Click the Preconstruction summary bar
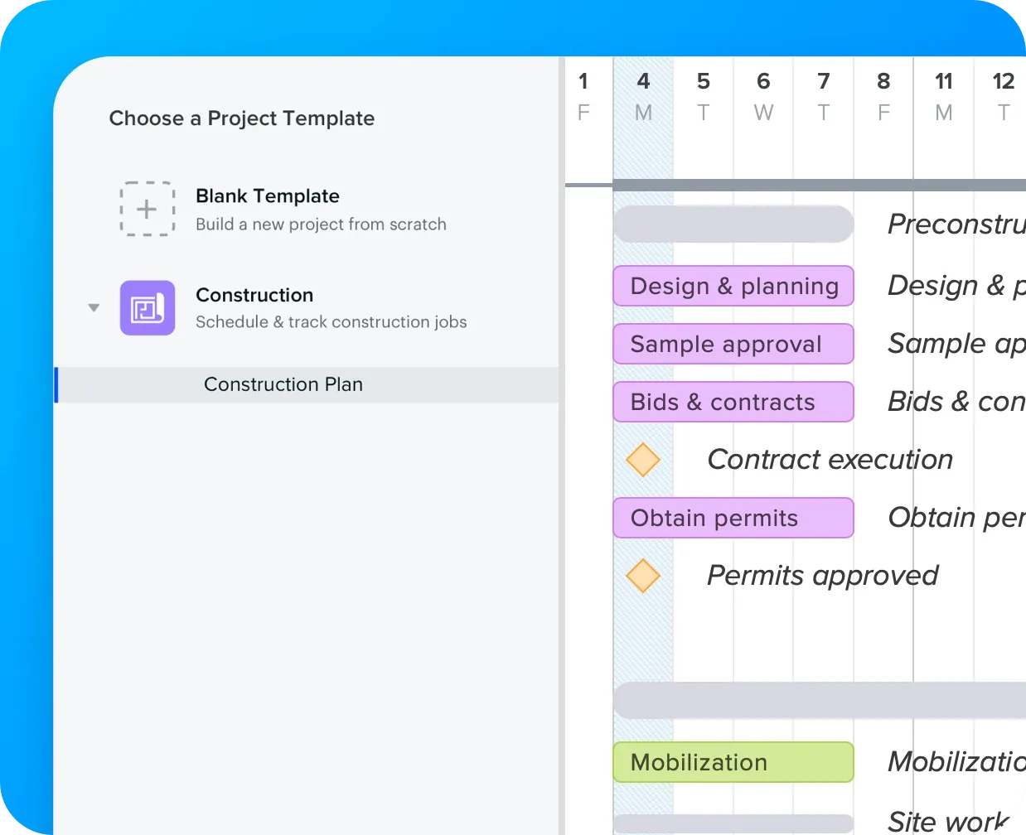This screenshot has width=1026, height=835. click(733, 224)
